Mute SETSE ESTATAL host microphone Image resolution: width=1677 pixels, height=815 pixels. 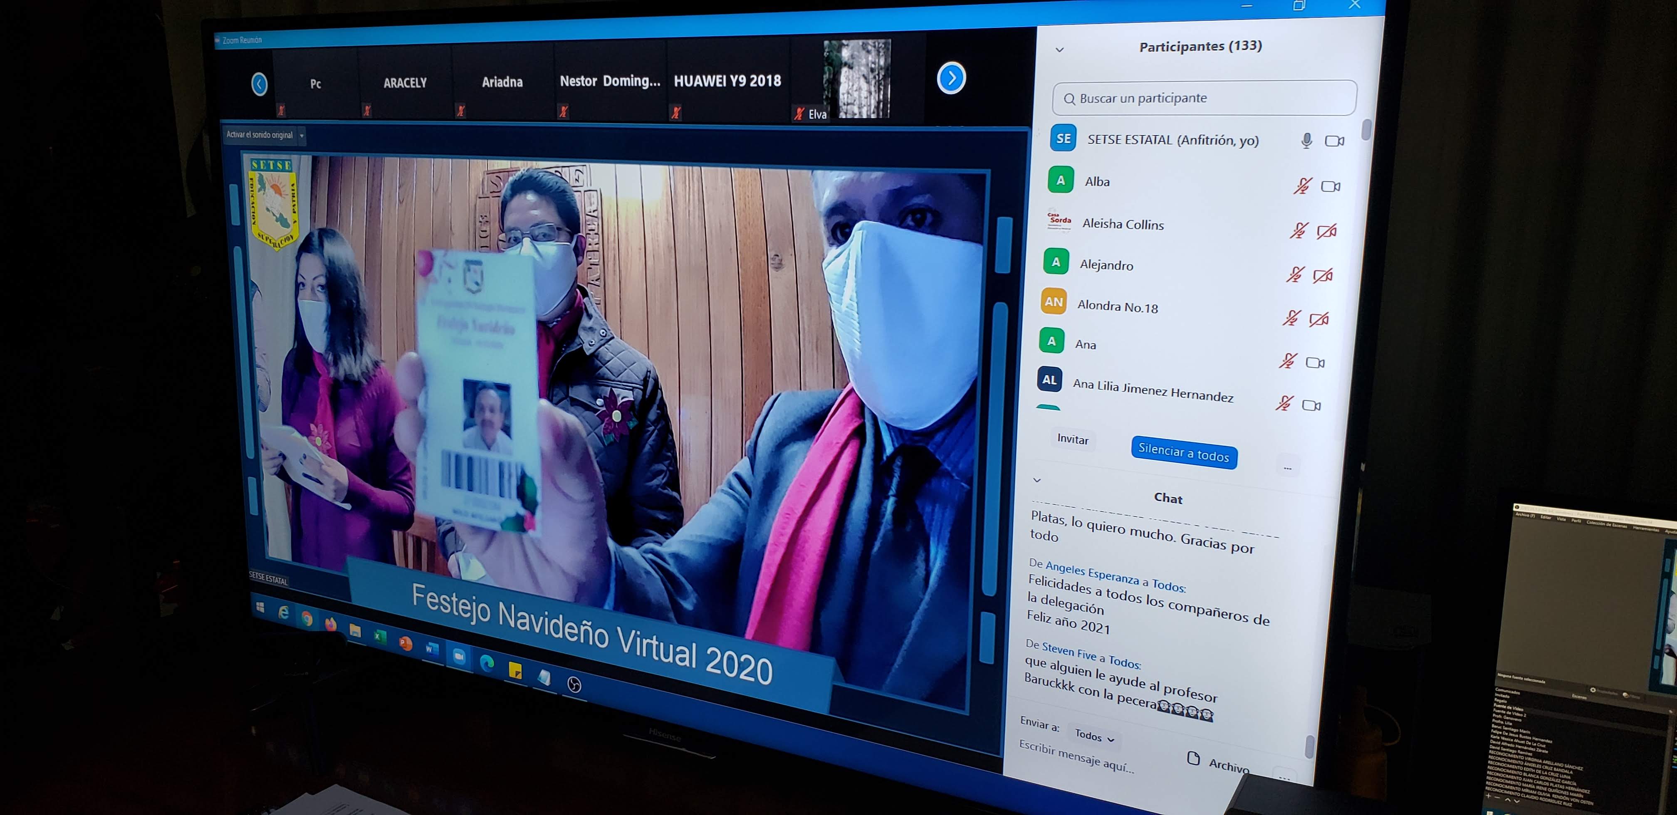click(x=1306, y=141)
